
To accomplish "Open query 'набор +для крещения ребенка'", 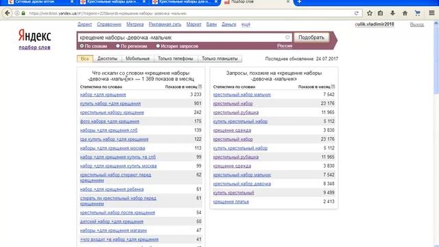I will pos(112,189).
